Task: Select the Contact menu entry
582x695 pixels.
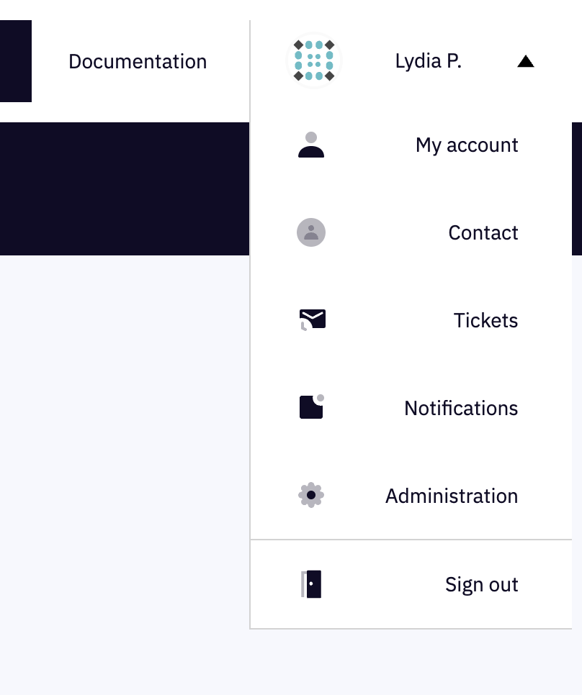Action: pyautogui.click(x=483, y=233)
